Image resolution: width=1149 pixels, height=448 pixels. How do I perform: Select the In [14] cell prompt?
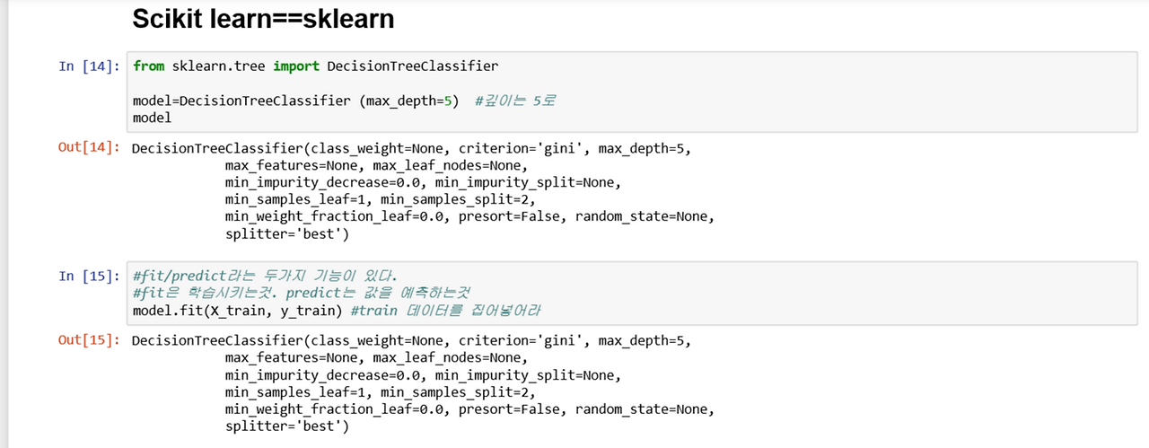(x=88, y=66)
